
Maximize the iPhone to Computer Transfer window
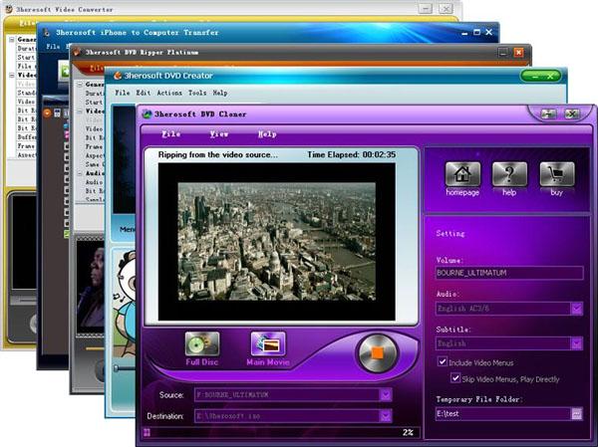click(476, 33)
